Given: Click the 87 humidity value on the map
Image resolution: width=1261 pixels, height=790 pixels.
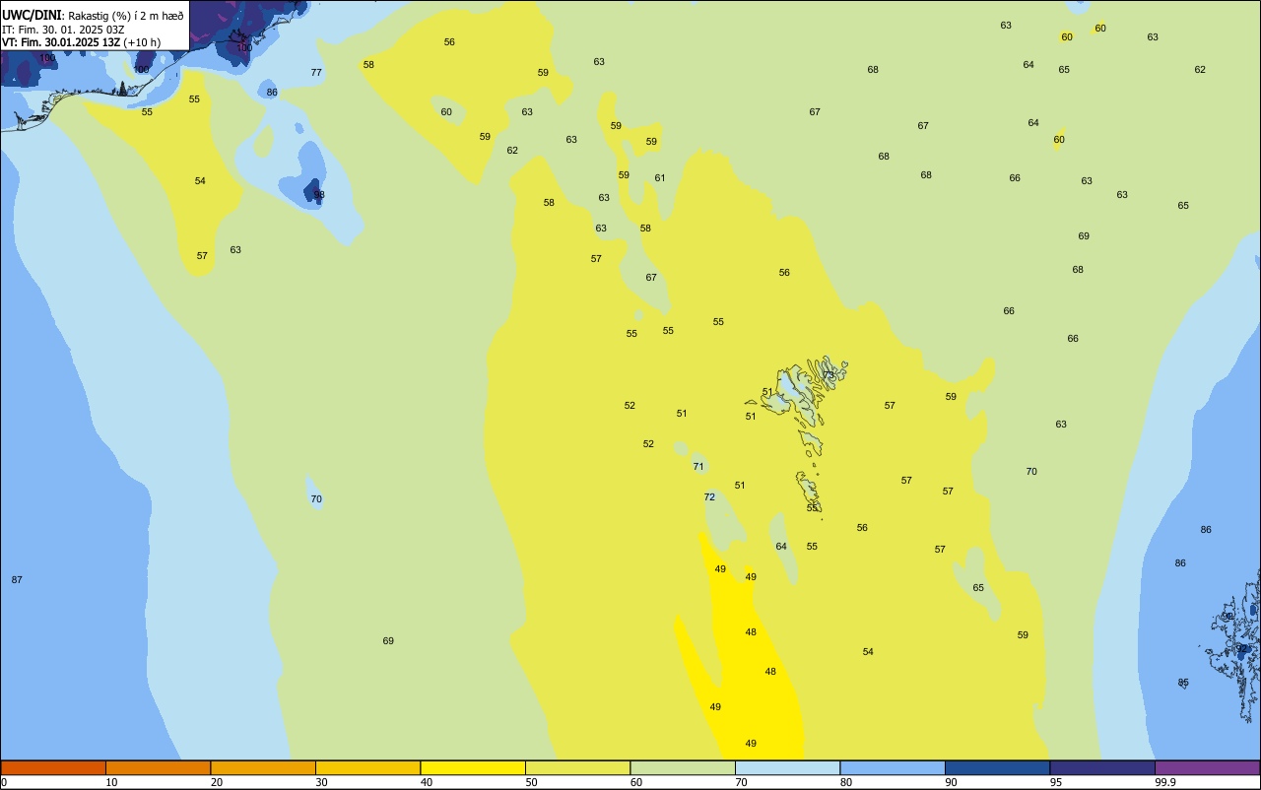Looking at the screenshot, I should coord(17,580).
